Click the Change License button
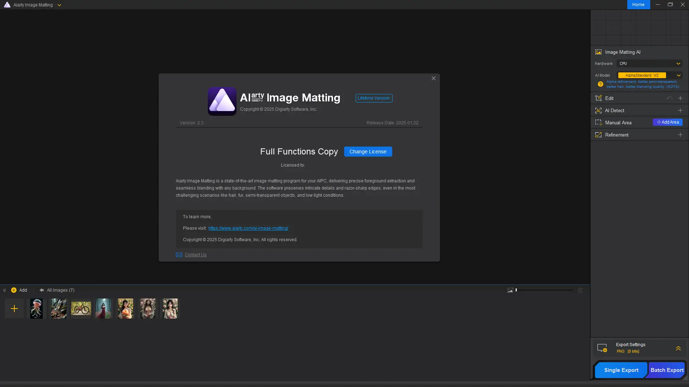Screen dimensions: 689x387 [368, 152]
